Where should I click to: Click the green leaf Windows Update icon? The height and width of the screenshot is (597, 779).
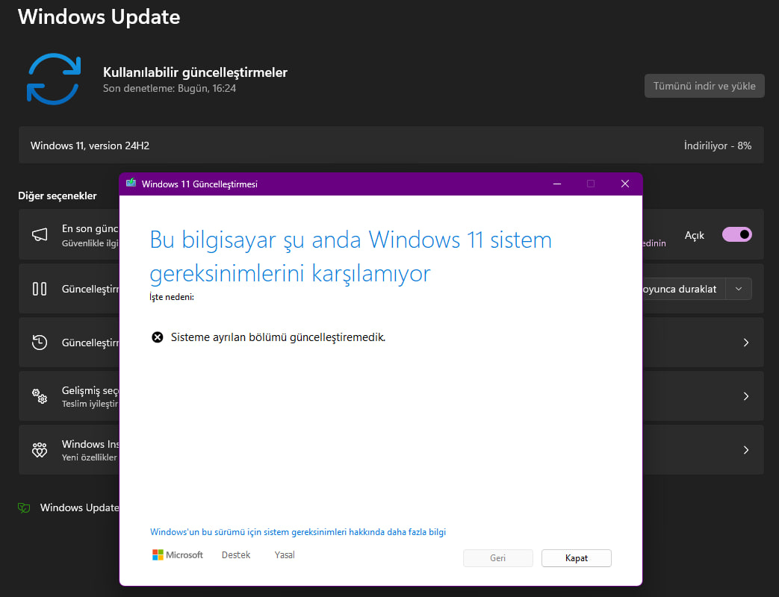point(24,507)
